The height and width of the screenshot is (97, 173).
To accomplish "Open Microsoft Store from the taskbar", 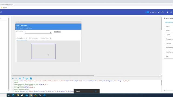I will click(22, 95).
